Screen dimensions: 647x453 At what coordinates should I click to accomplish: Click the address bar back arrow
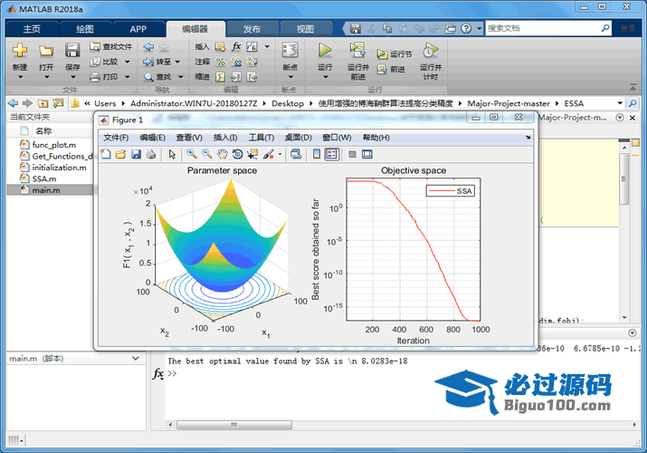[x=13, y=103]
